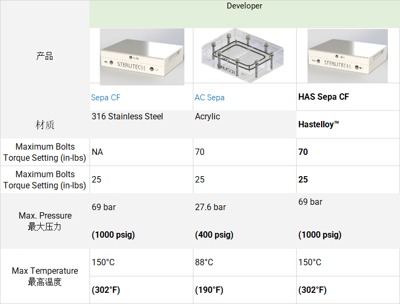The height and width of the screenshot is (304, 400).
Task: Select the NA torque value
Action: click(97, 152)
